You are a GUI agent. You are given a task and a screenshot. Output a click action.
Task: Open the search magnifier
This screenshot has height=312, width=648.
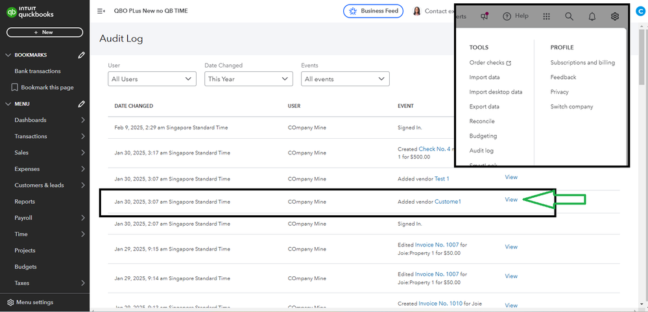click(x=569, y=16)
